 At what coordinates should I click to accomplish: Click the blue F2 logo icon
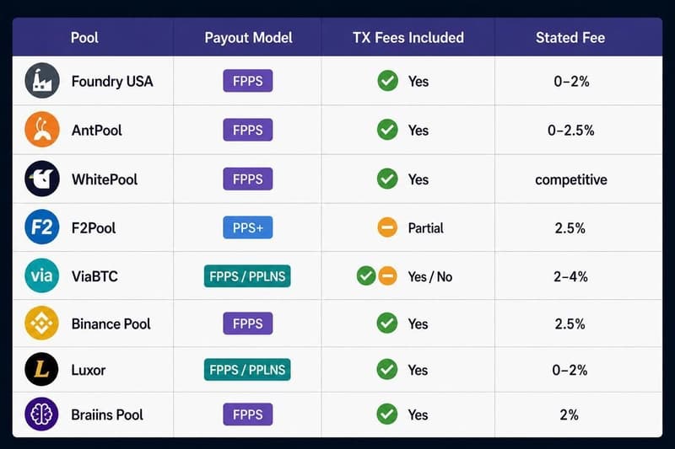[41, 227]
